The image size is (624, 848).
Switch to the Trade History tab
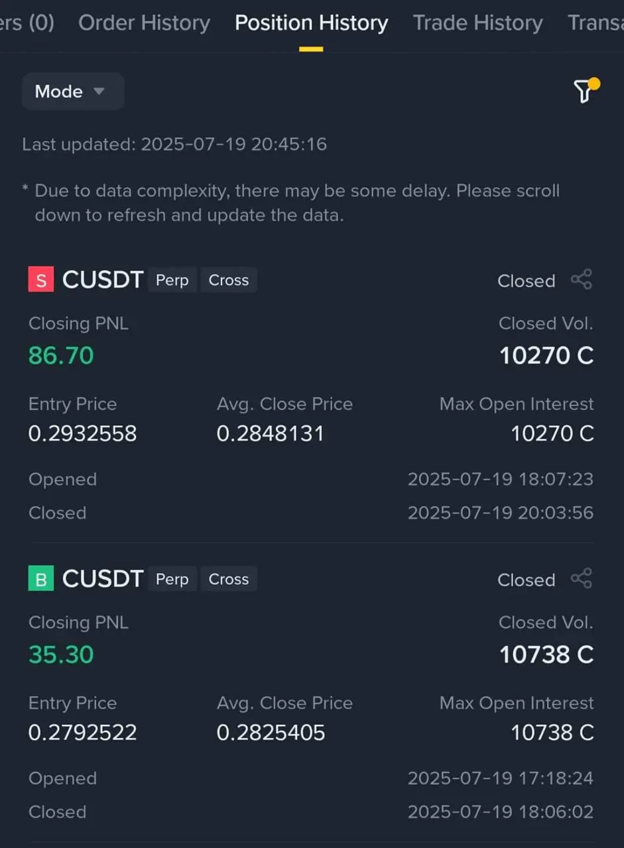pos(477,23)
